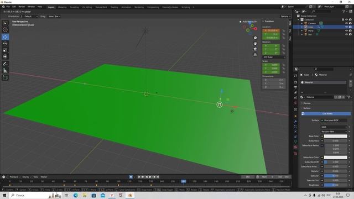Open the timeline Playback menu button
Image resolution: width=354 pixels, height=199 pixels.
[15, 177]
